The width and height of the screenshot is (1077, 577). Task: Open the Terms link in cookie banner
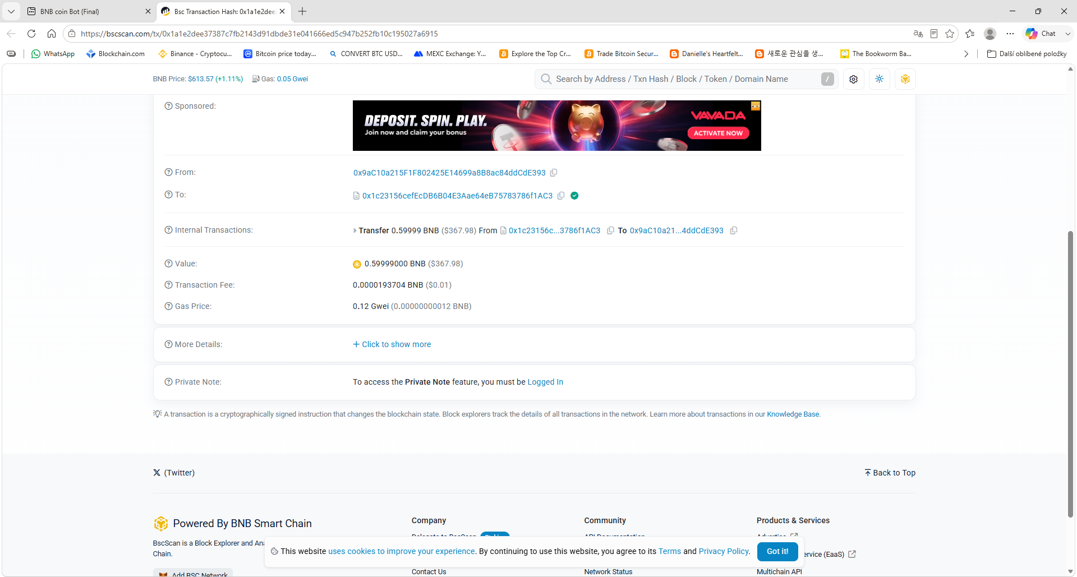670,551
